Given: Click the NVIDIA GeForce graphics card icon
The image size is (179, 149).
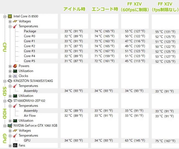Looking at the screenshot, I should (10, 126).
